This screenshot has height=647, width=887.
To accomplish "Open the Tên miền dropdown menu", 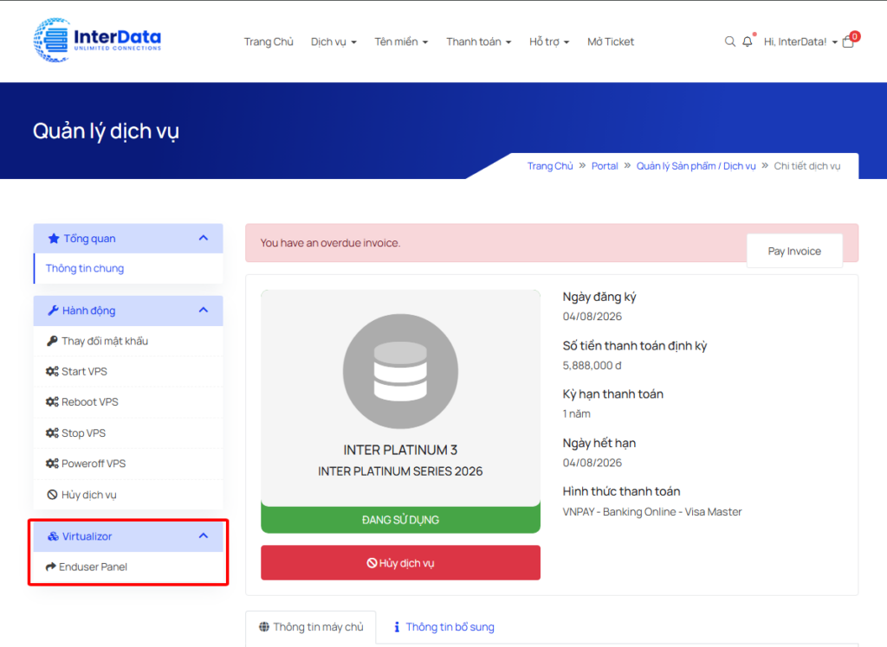I will [401, 42].
